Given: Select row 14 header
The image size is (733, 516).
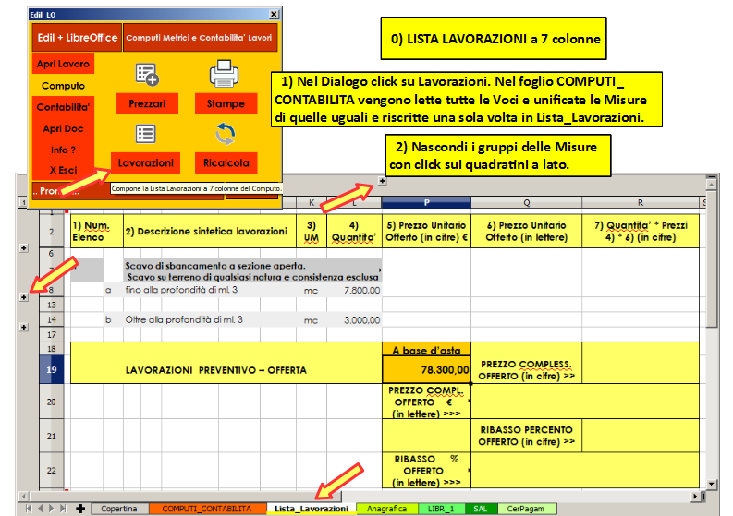Looking at the screenshot, I should tap(52, 320).
